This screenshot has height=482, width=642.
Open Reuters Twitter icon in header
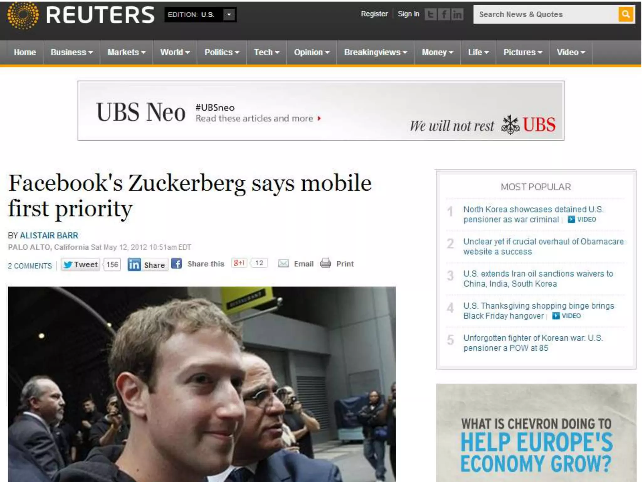pos(431,14)
